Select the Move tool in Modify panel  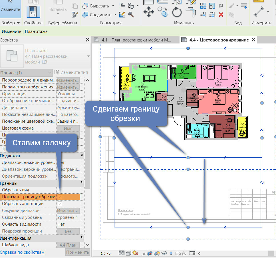pyautogui.click(x=148, y=12)
